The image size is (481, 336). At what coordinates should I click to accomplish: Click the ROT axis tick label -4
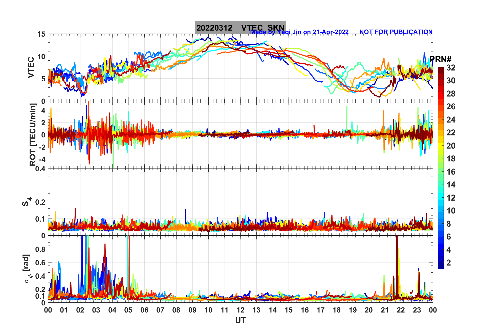[x=42, y=159]
